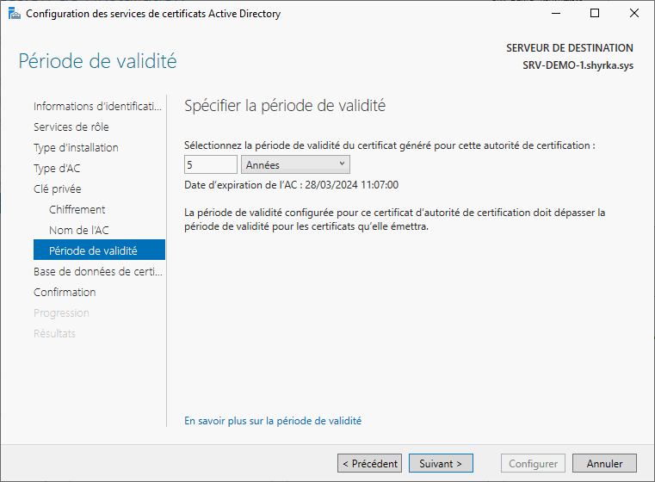655x482 pixels.
Task: Click the AD CS wizard title bar icon
Action: tap(14, 14)
